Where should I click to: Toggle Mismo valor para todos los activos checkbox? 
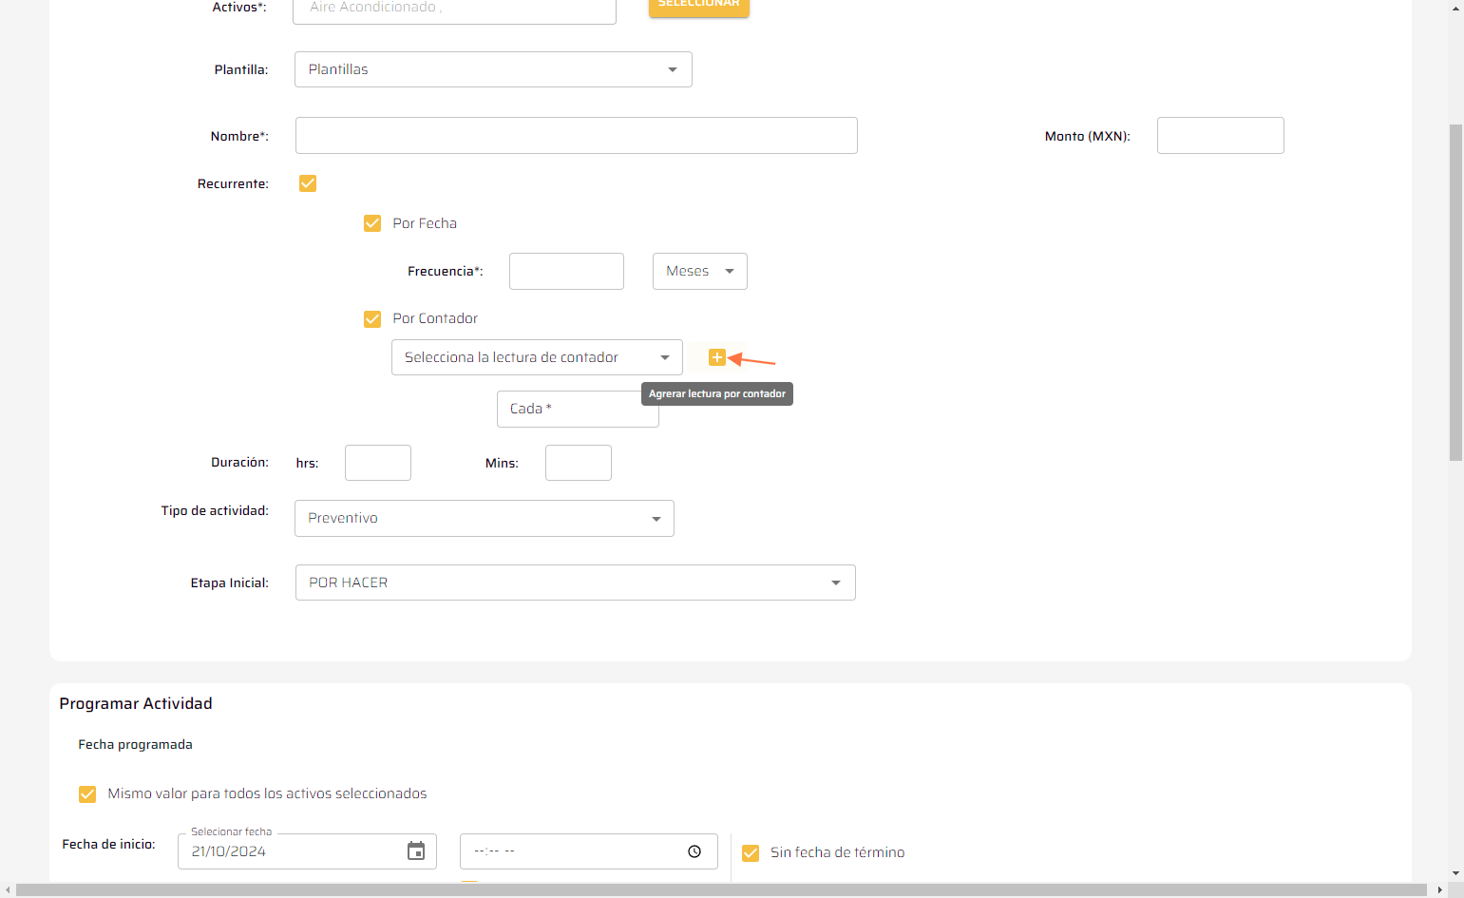point(87,793)
